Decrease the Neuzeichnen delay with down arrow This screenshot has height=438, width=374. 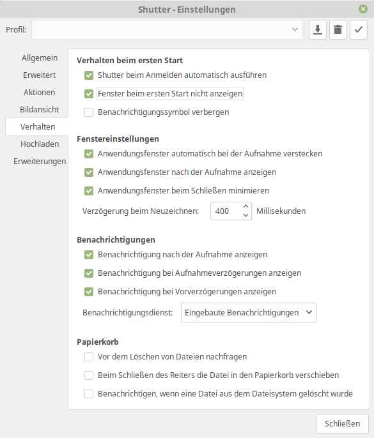pos(246,215)
